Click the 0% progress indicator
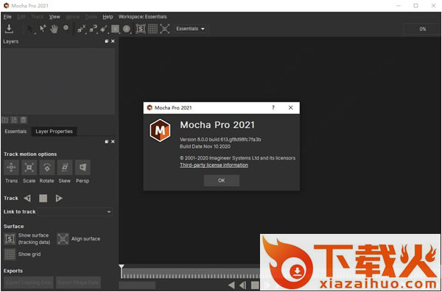 coord(422,29)
